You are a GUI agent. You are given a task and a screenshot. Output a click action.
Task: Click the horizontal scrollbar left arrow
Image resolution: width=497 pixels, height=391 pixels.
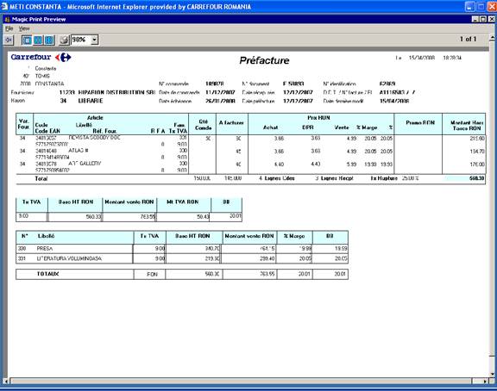pos(6,382)
